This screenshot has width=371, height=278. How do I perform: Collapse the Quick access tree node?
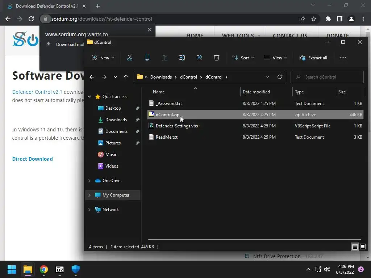pyautogui.click(x=89, y=96)
